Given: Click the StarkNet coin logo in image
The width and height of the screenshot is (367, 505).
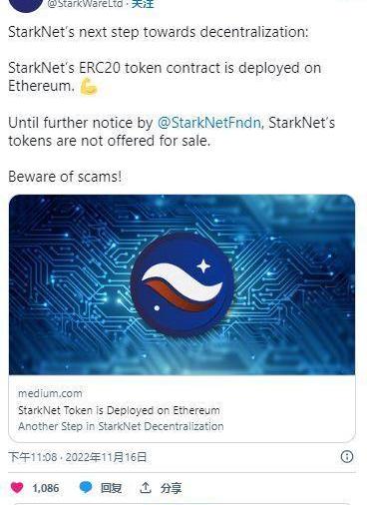Looking at the screenshot, I should coord(182,283).
